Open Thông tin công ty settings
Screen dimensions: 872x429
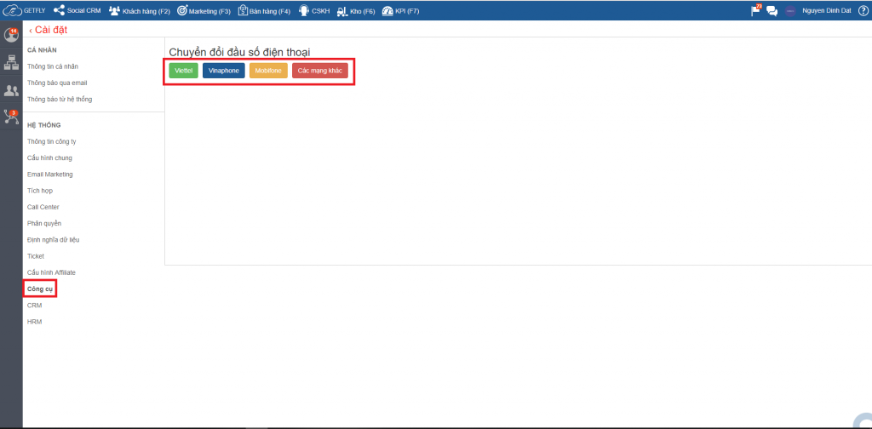[x=52, y=141]
